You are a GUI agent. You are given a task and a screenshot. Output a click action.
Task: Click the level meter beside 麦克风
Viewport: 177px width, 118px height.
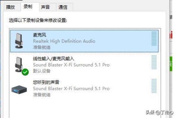coord(154,39)
